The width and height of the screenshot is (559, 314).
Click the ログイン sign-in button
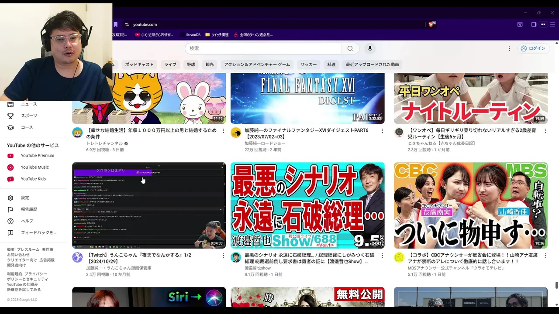pos(533,48)
